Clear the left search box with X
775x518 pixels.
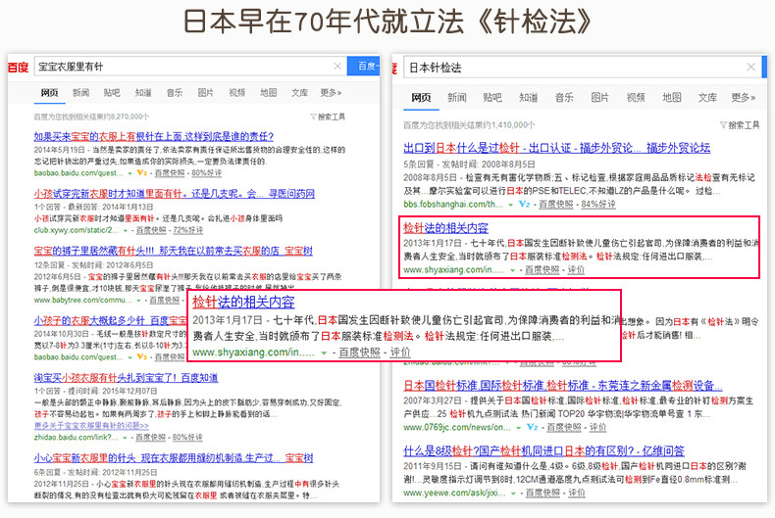click(337, 67)
